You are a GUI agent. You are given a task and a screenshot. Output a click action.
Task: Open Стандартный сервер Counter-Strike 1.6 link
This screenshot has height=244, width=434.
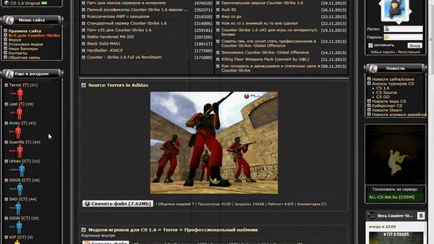click(x=127, y=23)
